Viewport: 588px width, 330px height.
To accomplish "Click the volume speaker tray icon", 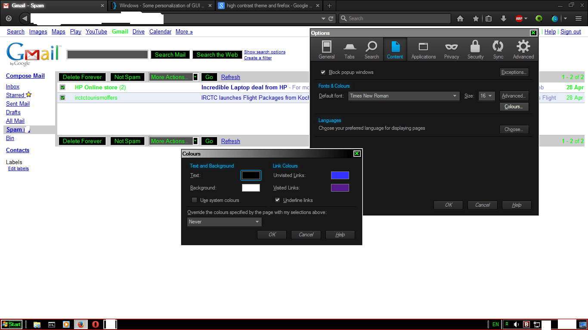I will pyautogui.click(x=516, y=324).
